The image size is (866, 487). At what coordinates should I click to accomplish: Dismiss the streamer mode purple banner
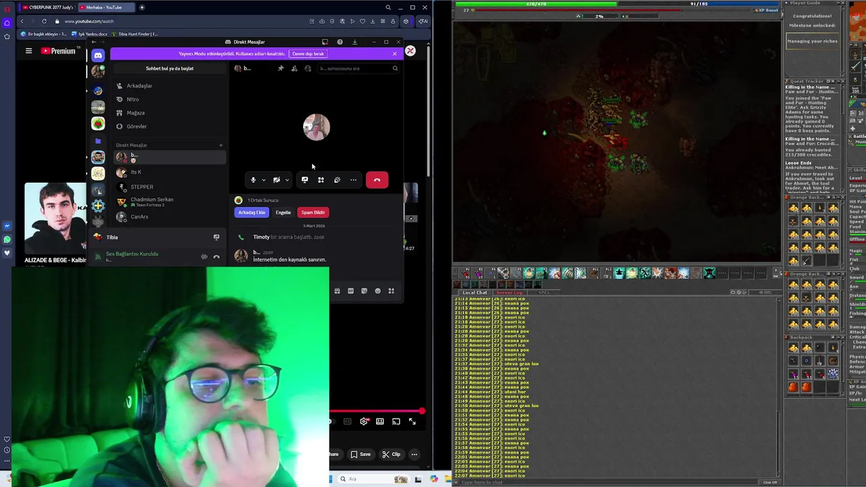pyautogui.click(x=394, y=53)
